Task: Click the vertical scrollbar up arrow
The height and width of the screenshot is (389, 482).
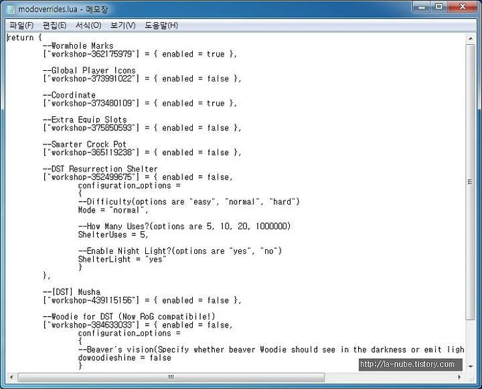Action: (x=471, y=39)
